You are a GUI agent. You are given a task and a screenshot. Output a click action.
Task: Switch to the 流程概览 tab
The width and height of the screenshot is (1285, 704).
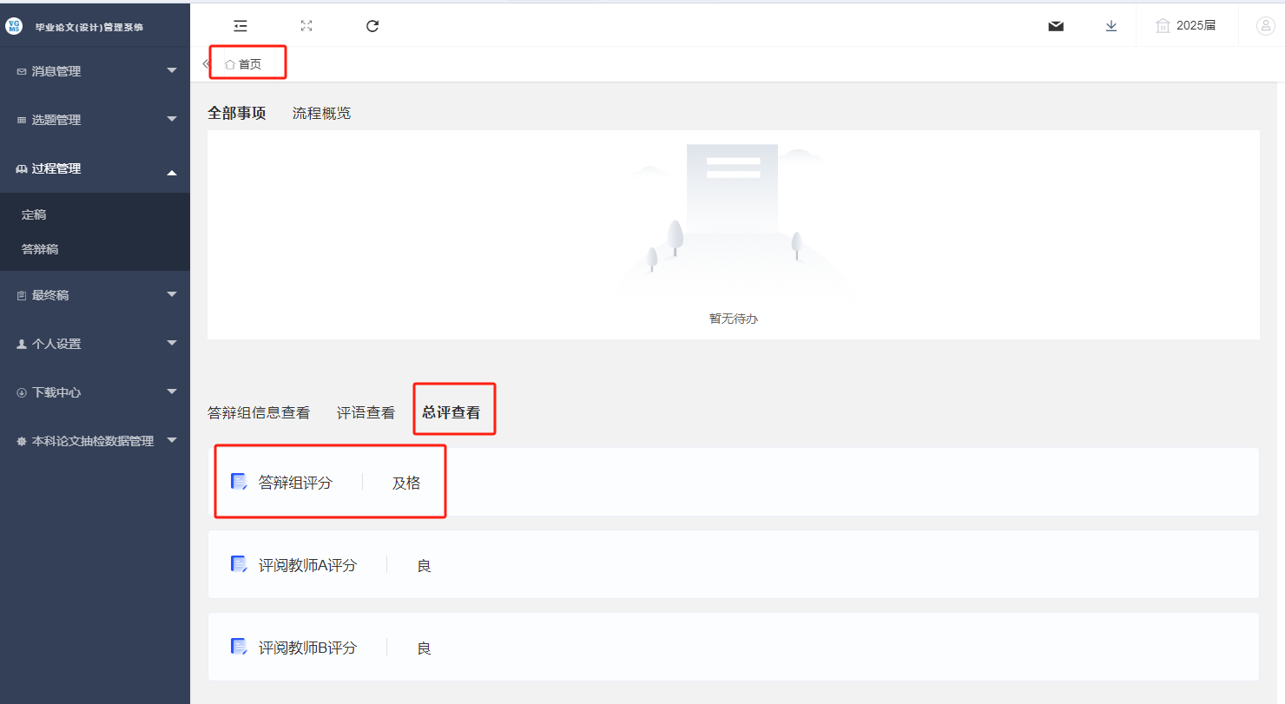pyautogui.click(x=321, y=113)
